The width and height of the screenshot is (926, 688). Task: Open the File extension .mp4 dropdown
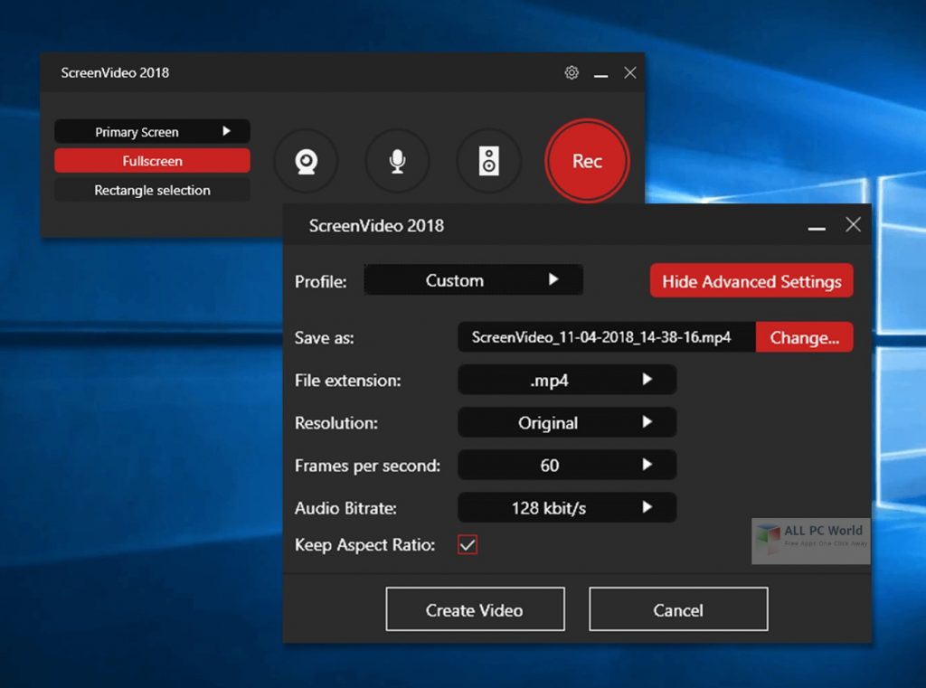(567, 380)
